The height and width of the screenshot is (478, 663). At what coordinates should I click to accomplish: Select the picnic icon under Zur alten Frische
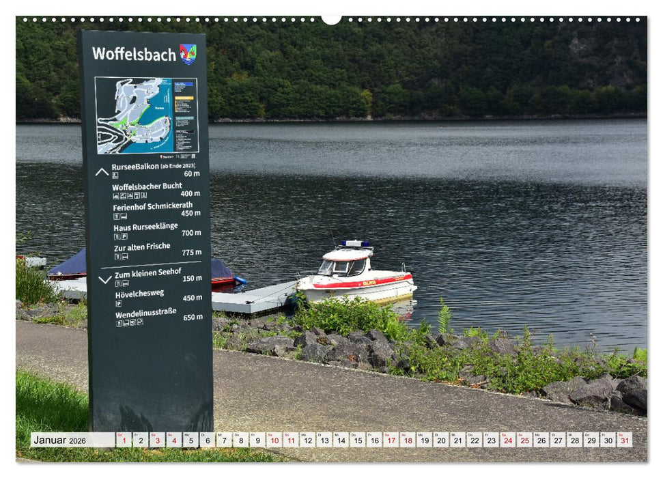[x=124, y=256]
